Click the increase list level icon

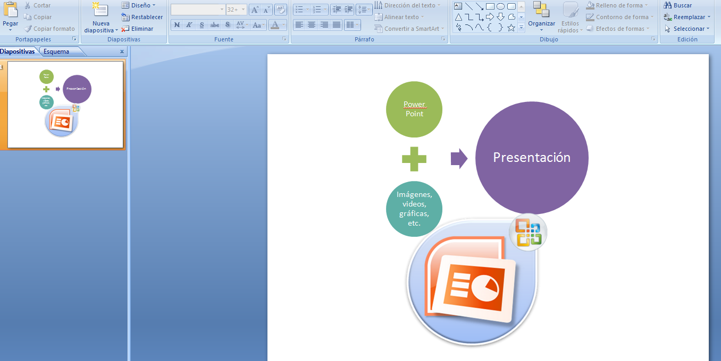[349, 10]
